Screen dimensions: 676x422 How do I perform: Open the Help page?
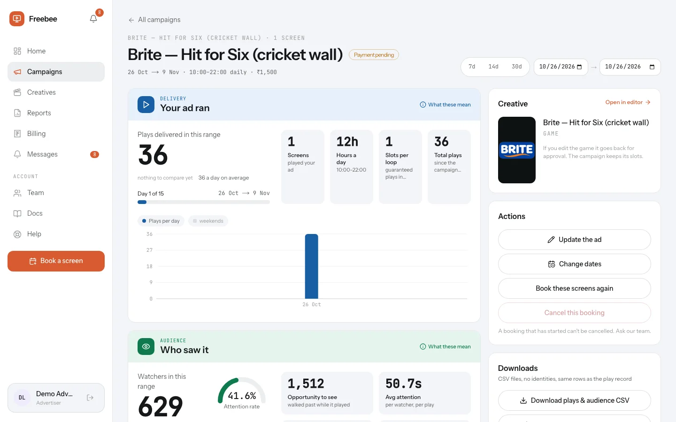(x=56, y=234)
